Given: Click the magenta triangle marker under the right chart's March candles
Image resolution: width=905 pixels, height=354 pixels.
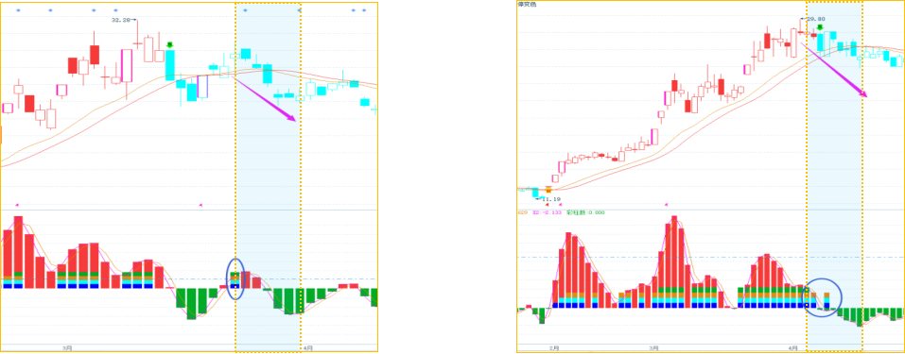Looking at the screenshot, I should (666, 204).
